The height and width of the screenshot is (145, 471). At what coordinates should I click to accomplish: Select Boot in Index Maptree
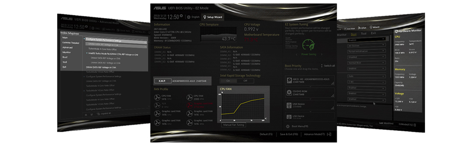[65, 57]
